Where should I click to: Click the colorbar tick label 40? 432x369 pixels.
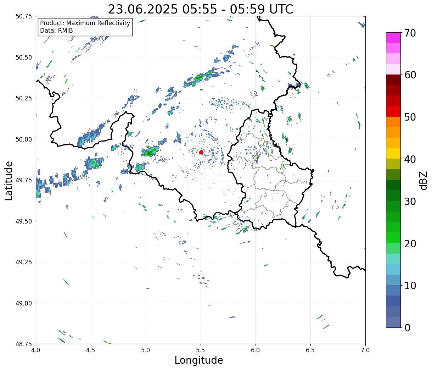(x=410, y=159)
